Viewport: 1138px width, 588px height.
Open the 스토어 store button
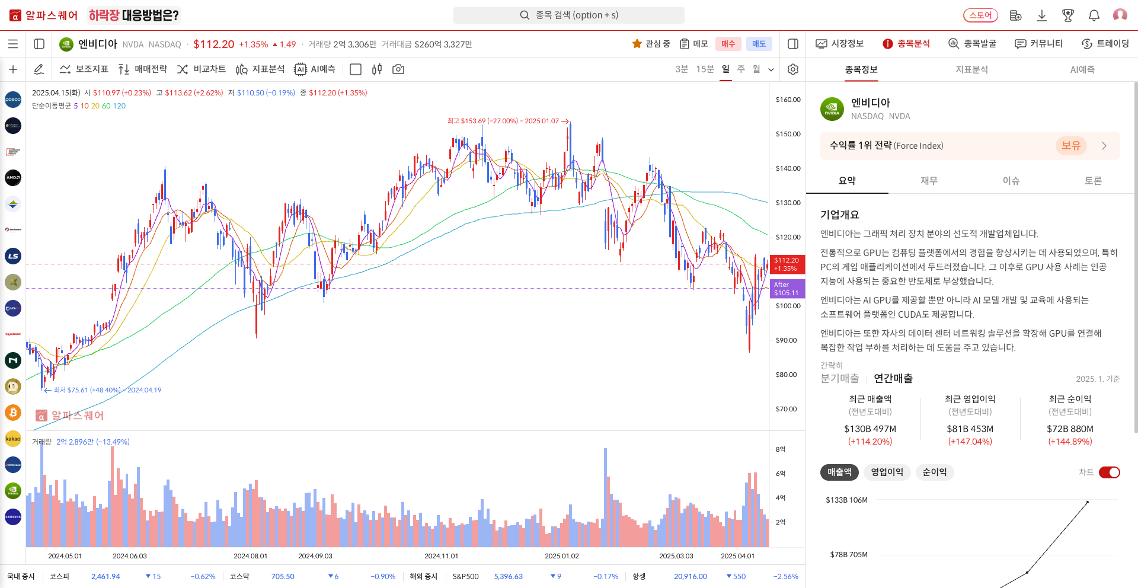point(981,15)
